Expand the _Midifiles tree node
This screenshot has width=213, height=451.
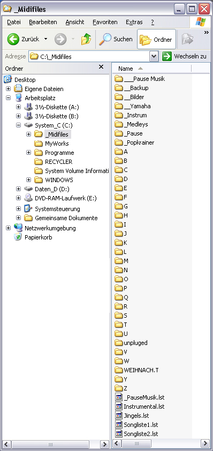tap(29, 134)
